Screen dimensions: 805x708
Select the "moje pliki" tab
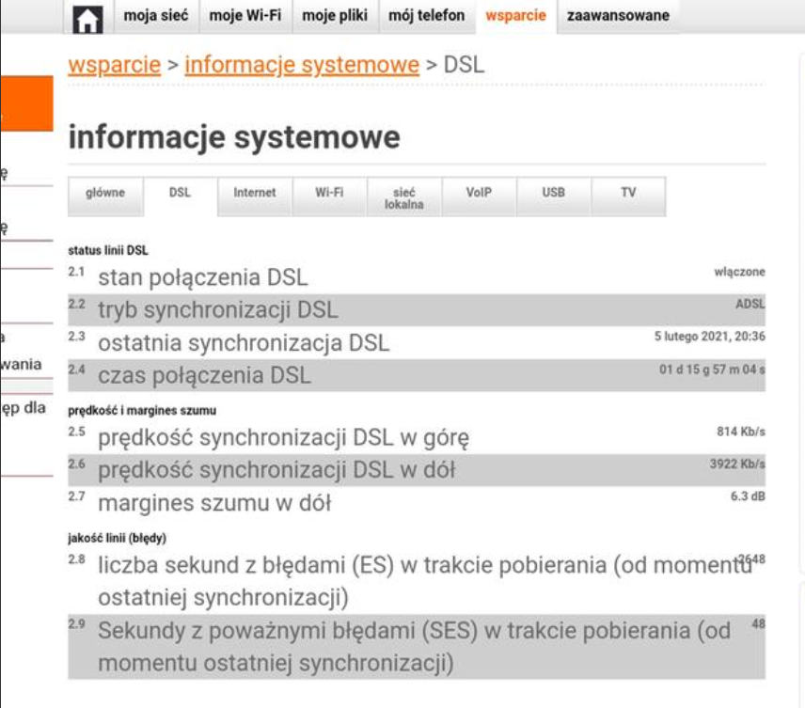click(336, 16)
